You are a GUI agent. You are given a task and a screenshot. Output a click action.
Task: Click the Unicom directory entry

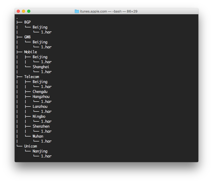(x=31, y=146)
